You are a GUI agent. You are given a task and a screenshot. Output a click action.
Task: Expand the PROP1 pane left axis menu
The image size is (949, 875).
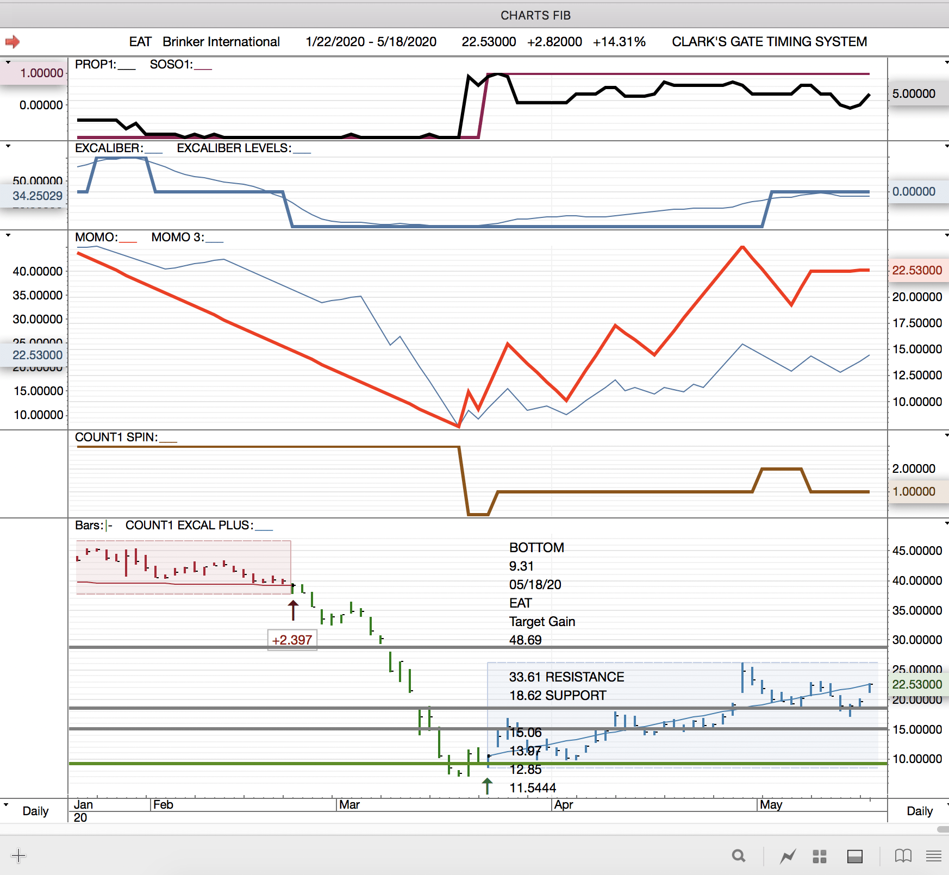point(8,62)
